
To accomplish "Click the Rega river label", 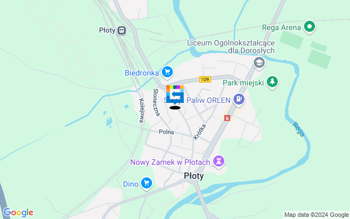I will [x=299, y=129].
